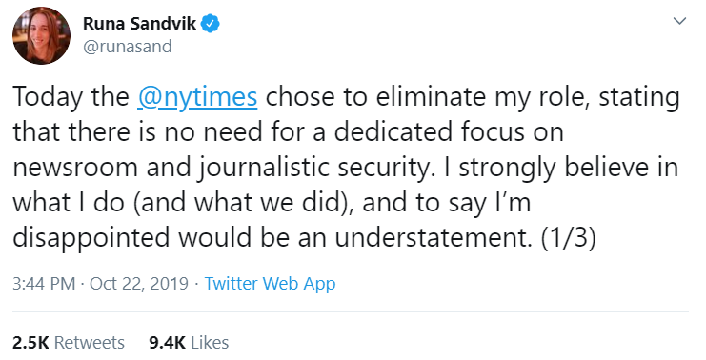Image resolution: width=706 pixels, height=360 pixels.
Task: Click the Runa Sandvik display name
Action: pyautogui.click(x=139, y=24)
